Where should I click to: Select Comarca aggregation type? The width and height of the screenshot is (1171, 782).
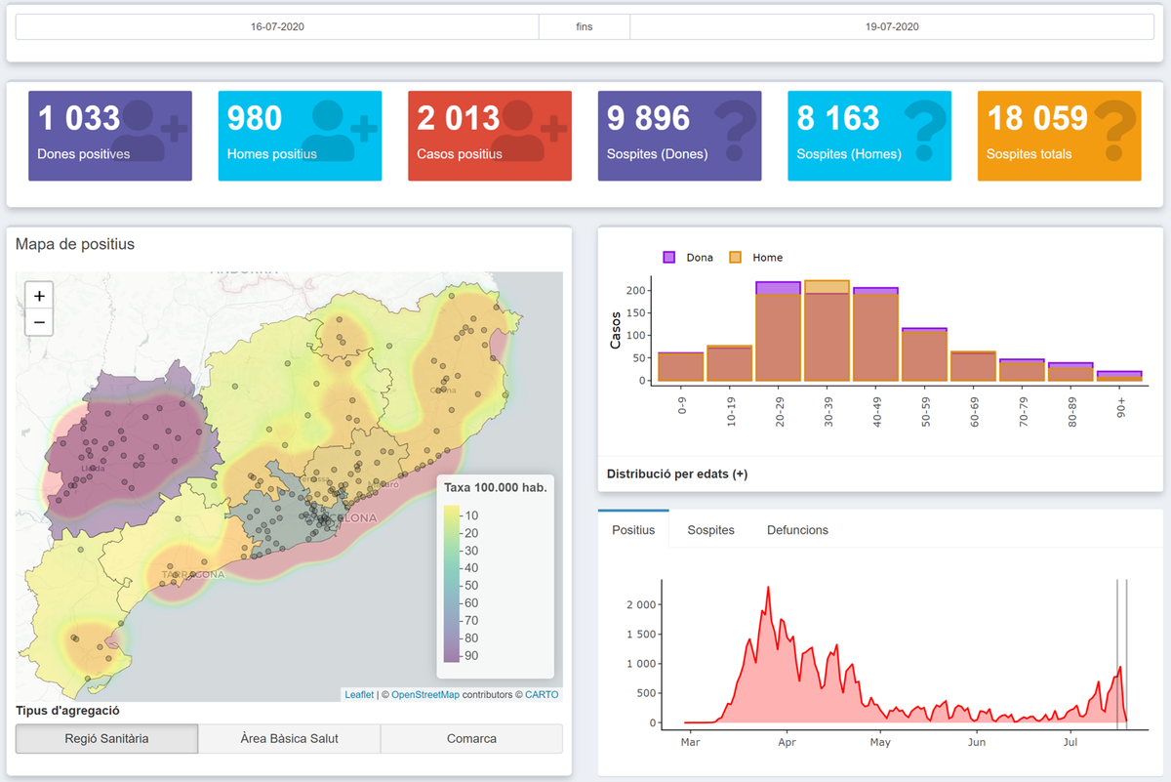471,738
